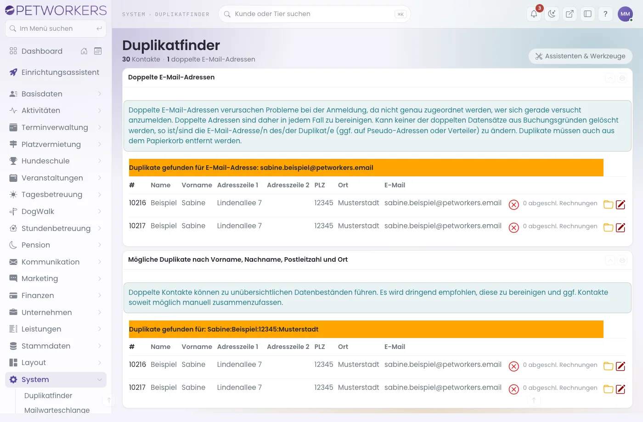This screenshot has width=643, height=422.
Task: Print the Doppelte E-Mail-Adressen panel
Action: [x=622, y=78]
